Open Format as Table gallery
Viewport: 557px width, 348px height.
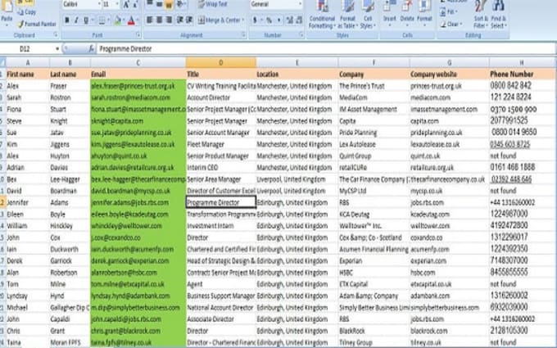click(347, 15)
